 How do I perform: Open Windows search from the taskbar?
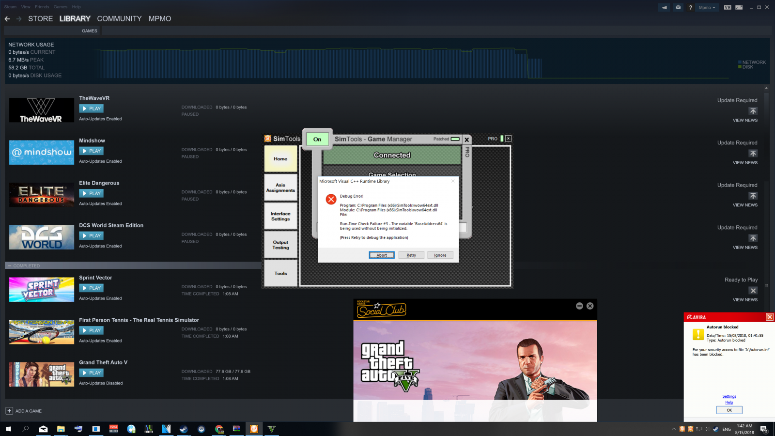tap(26, 429)
